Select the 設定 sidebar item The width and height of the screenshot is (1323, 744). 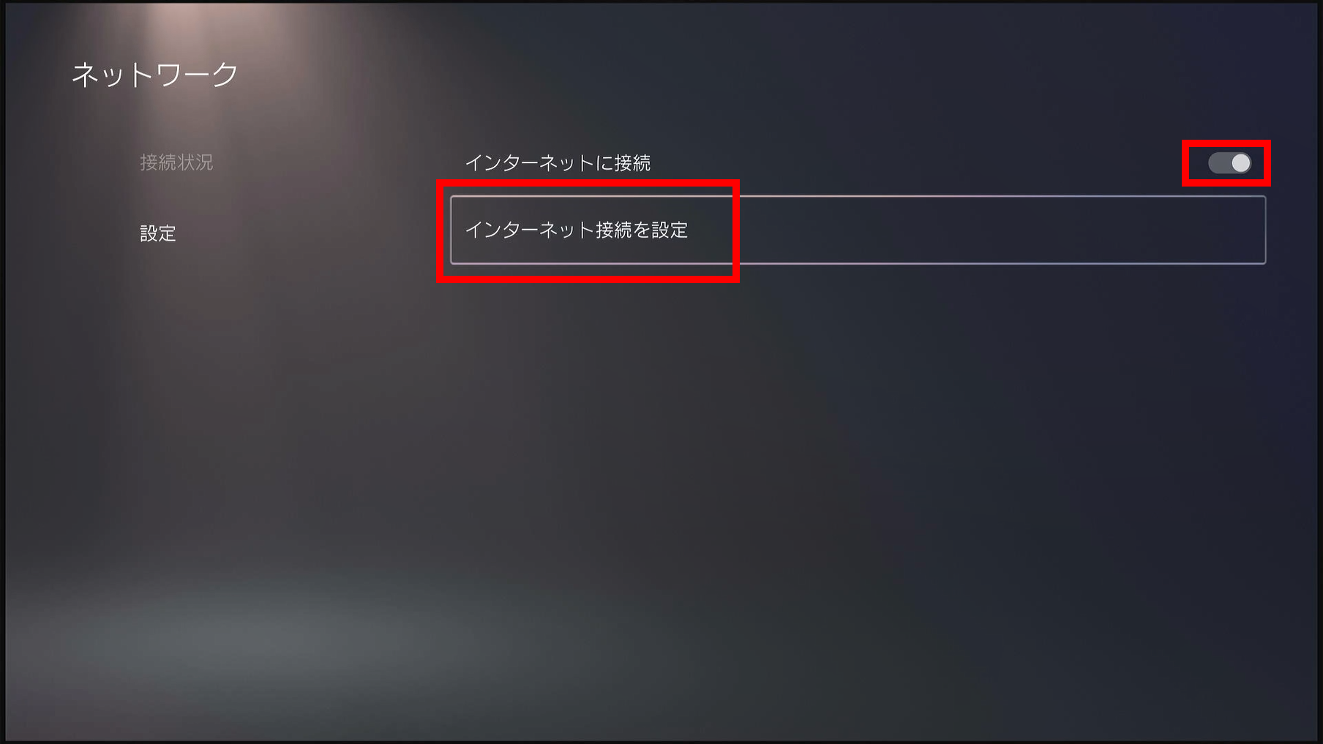[158, 233]
